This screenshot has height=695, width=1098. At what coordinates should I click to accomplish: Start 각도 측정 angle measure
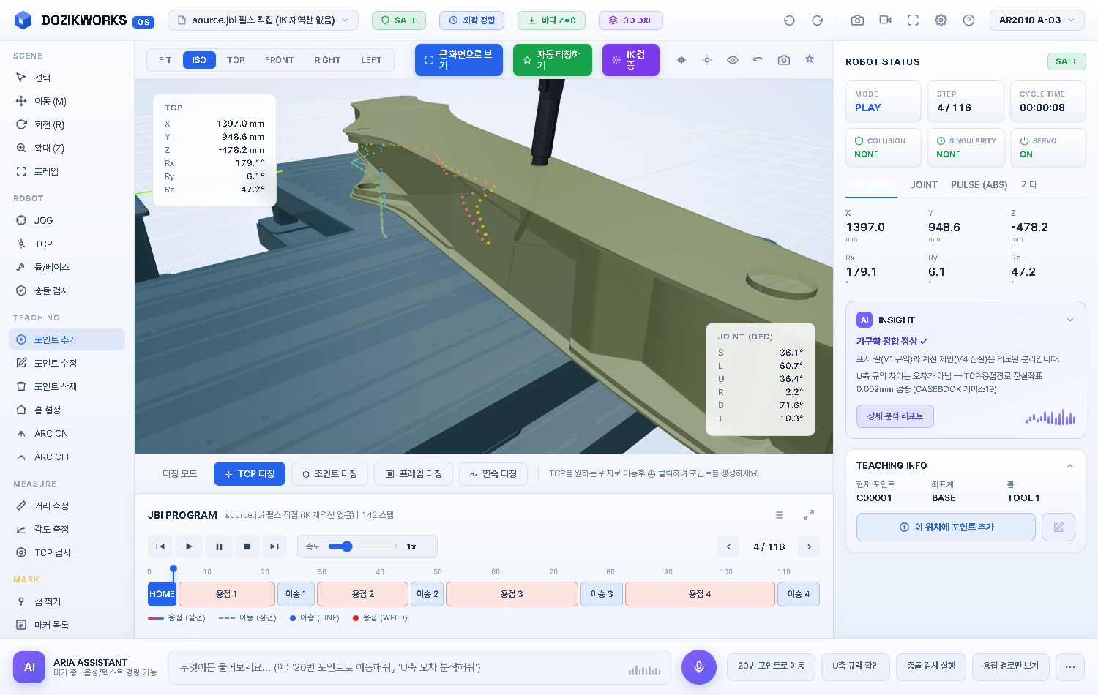click(x=67, y=529)
